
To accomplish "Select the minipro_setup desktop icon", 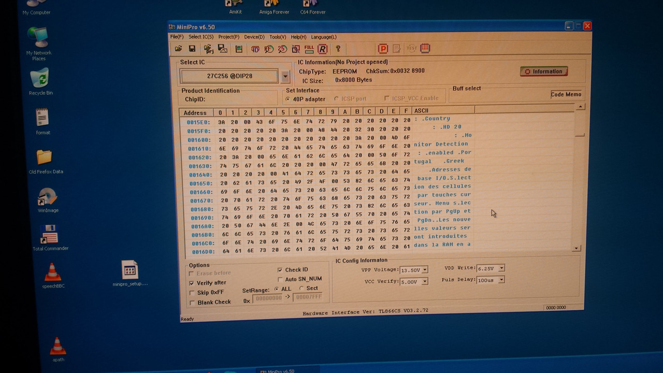I will pos(130,274).
